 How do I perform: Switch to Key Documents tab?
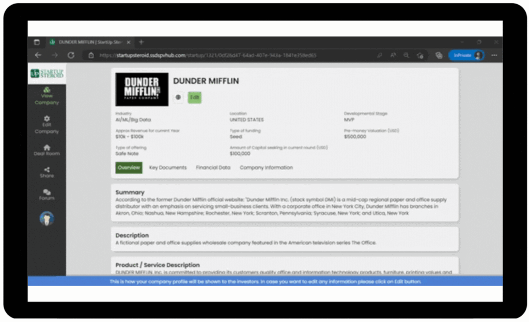(168, 167)
